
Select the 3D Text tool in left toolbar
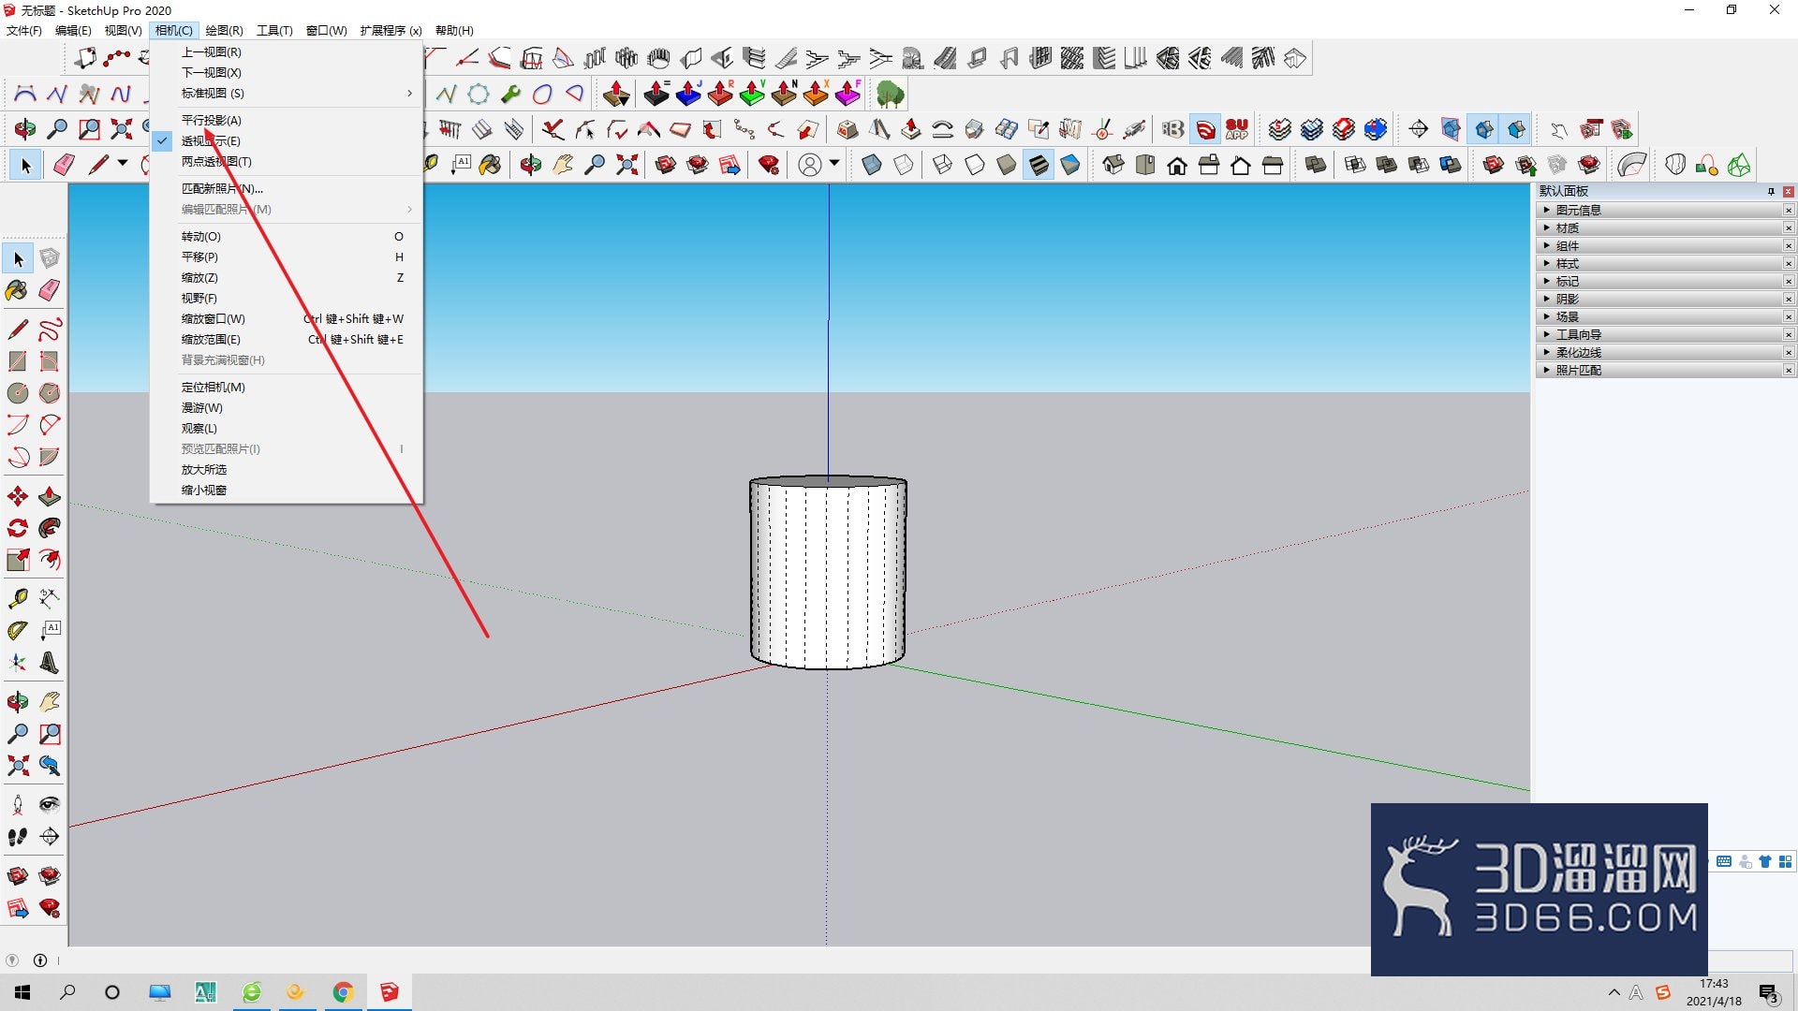[50, 663]
